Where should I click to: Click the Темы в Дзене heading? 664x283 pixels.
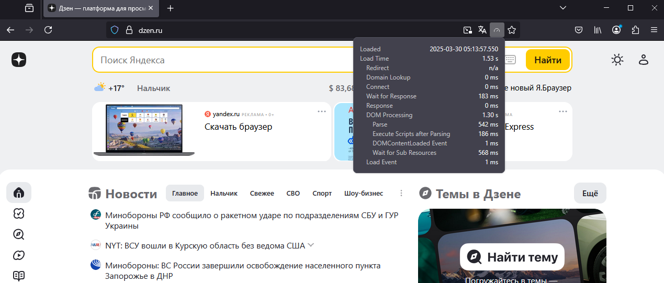[478, 194]
